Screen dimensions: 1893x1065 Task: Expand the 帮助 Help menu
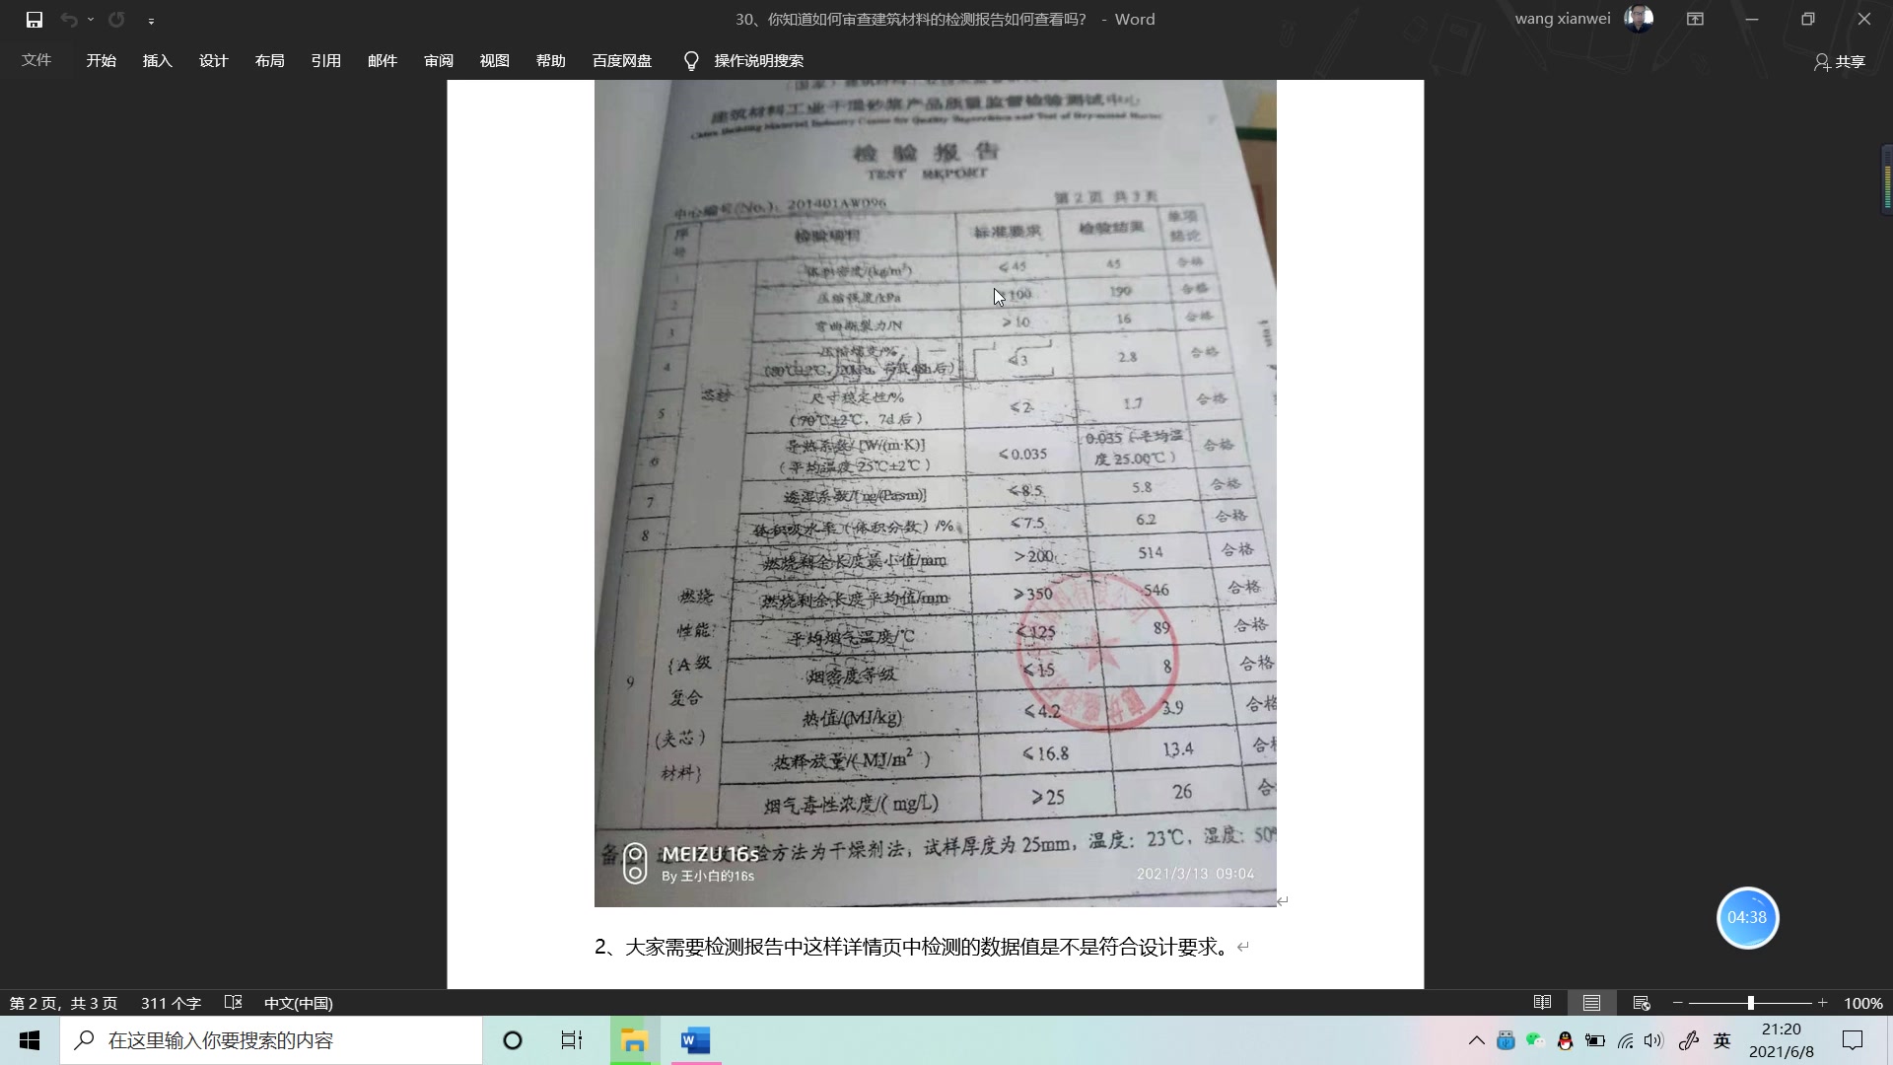coord(550,60)
